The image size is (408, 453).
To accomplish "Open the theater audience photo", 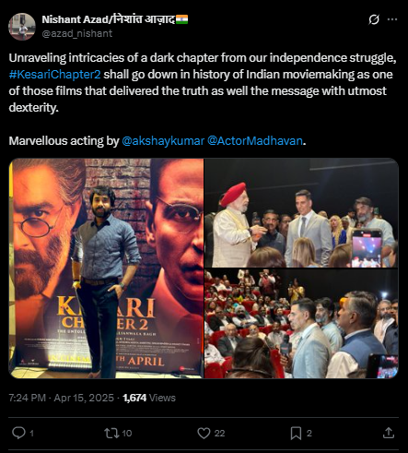I will [x=301, y=324].
